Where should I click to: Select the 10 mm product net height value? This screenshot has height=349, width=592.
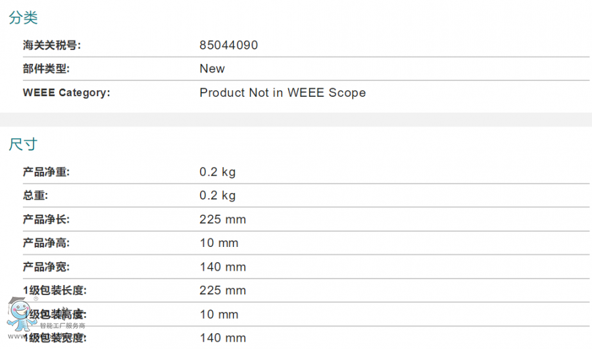[219, 243]
